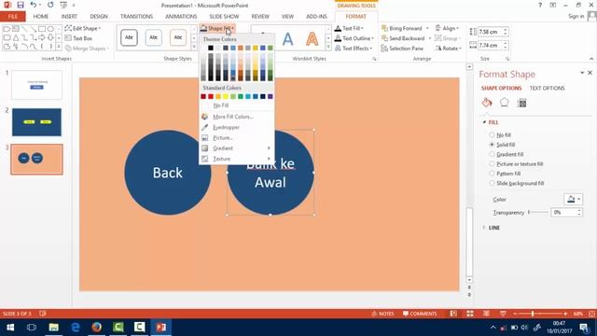Switch to INSERT ribbon tab

click(x=69, y=17)
